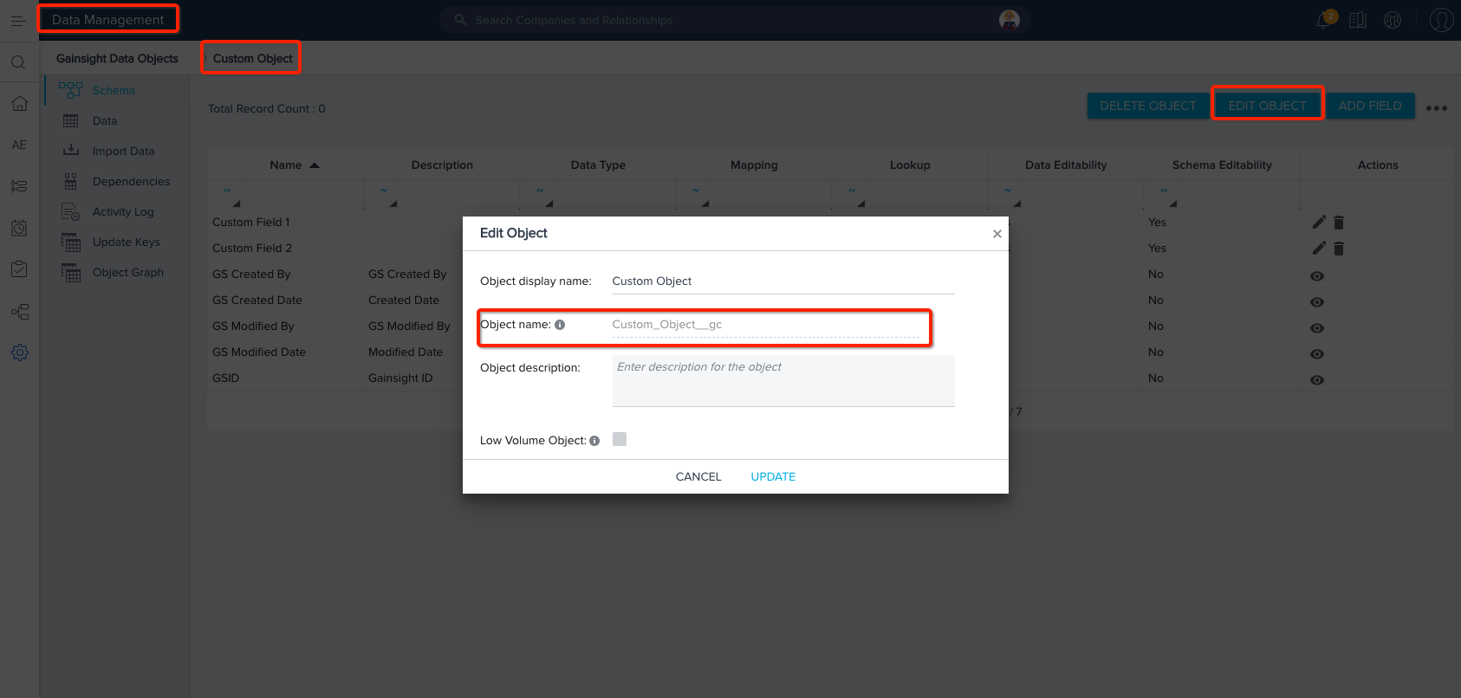Open the user profile avatar icon
The height and width of the screenshot is (698, 1461).
click(1441, 20)
